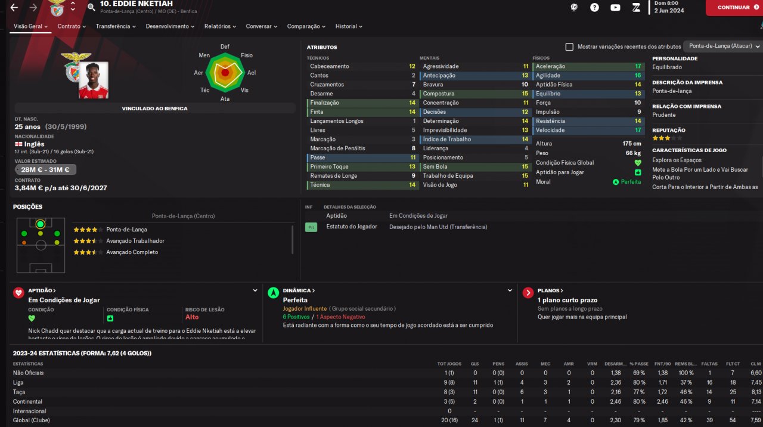This screenshot has width=763, height=427.
Task: Click the Taça statistics row
Action: point(387,392)
